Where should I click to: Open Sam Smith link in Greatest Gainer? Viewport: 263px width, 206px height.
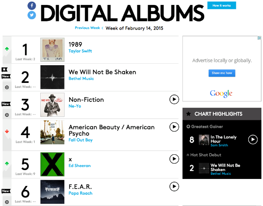(220, 145)
